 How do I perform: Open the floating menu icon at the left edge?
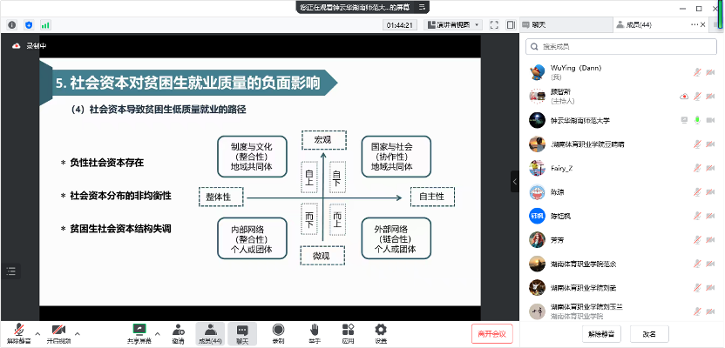(x=10, y=271)
